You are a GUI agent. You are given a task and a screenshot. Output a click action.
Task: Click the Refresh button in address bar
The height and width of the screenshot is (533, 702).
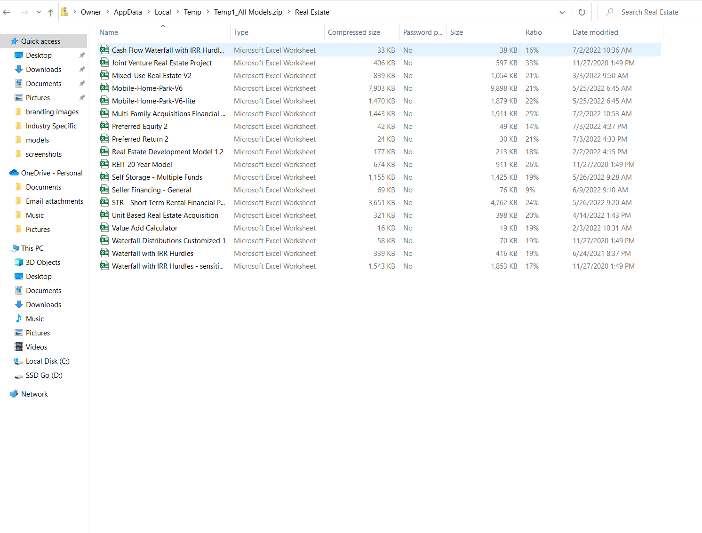(x=582, y=12)
